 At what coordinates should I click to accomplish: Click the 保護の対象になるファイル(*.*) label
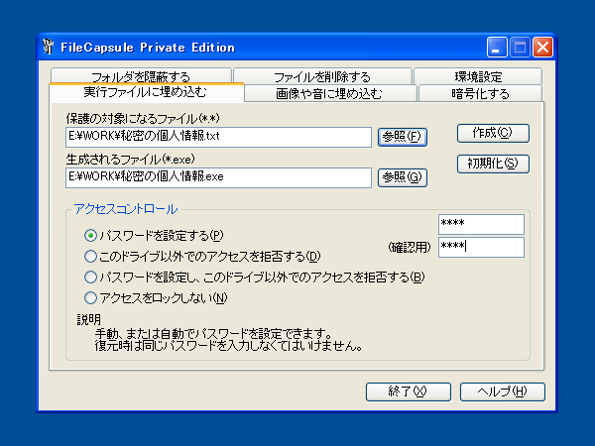click(x=143, y=119)
